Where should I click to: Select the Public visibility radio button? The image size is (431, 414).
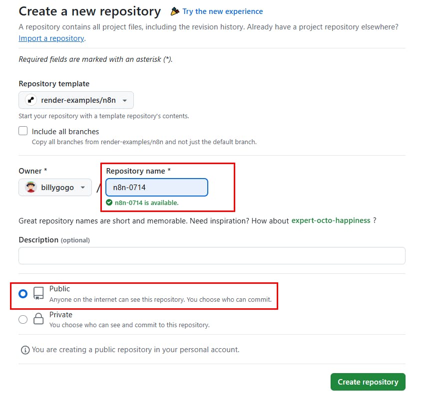coord(23,294)
